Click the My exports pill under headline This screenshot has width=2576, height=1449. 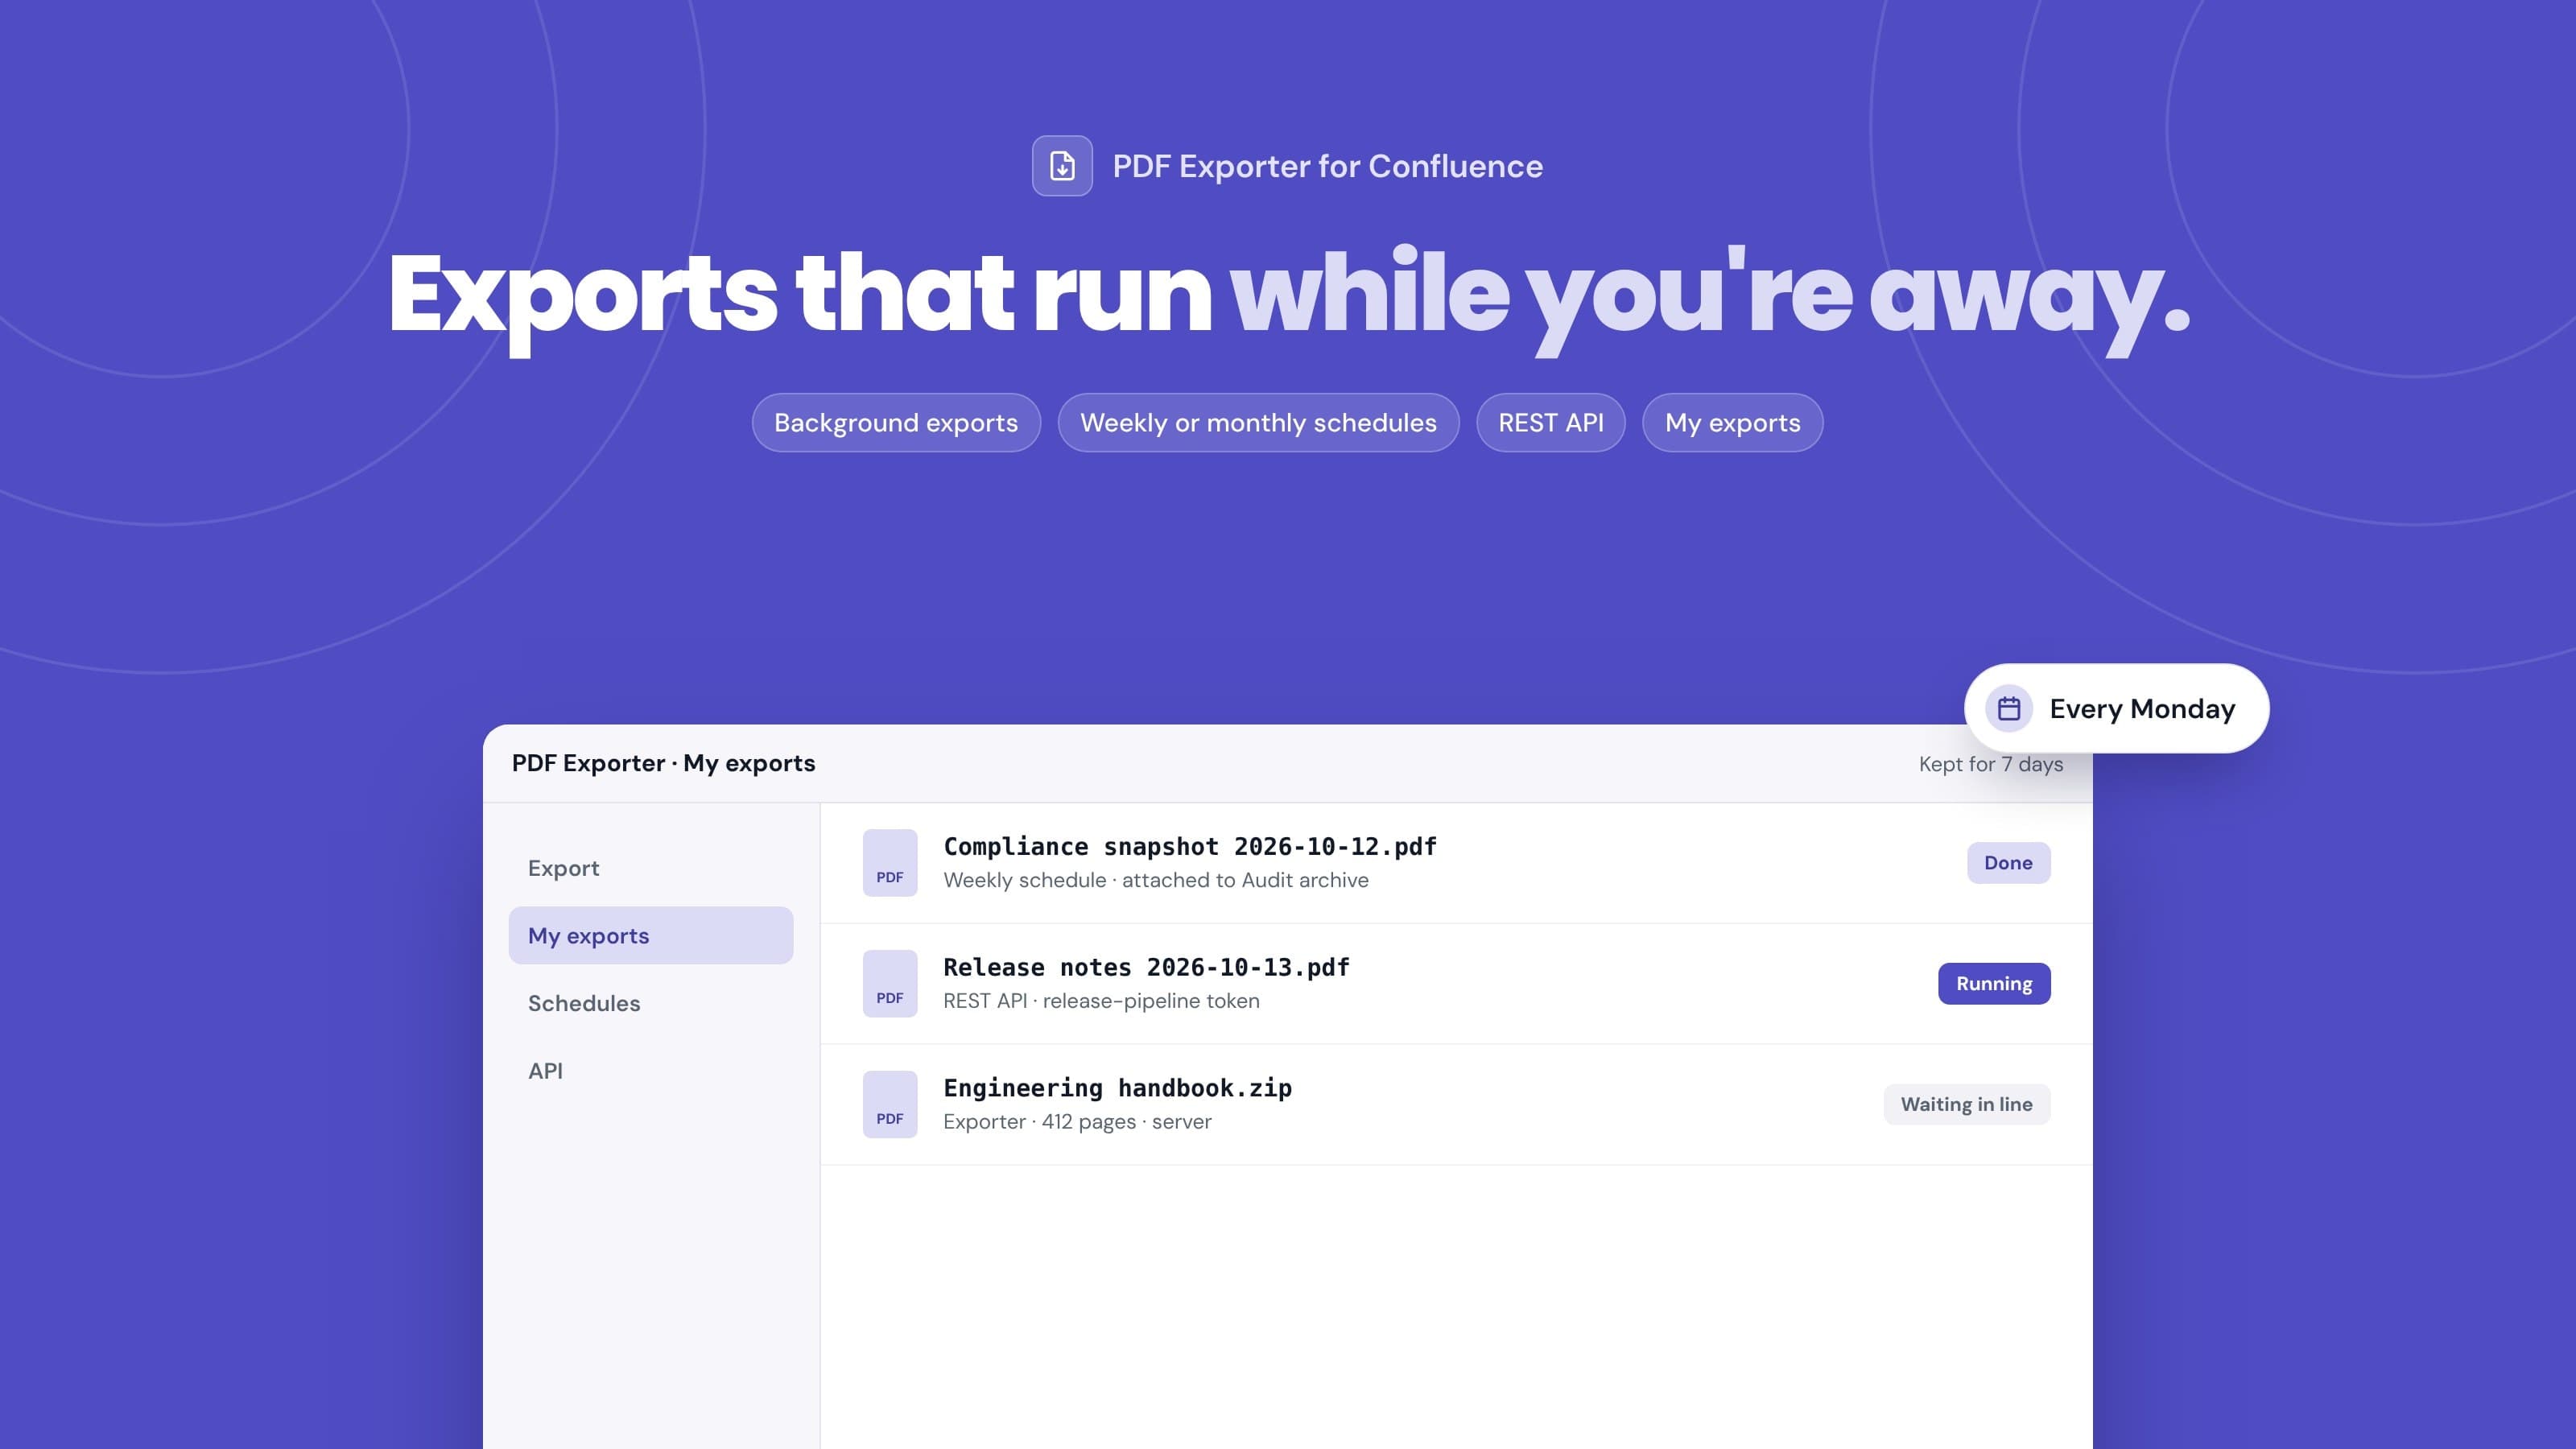pos(1732,423)
